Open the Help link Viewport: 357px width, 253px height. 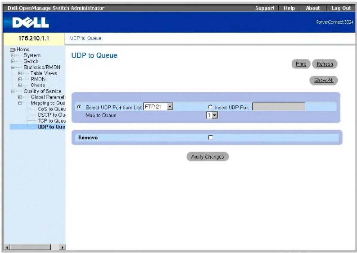(x=289, y=8)
